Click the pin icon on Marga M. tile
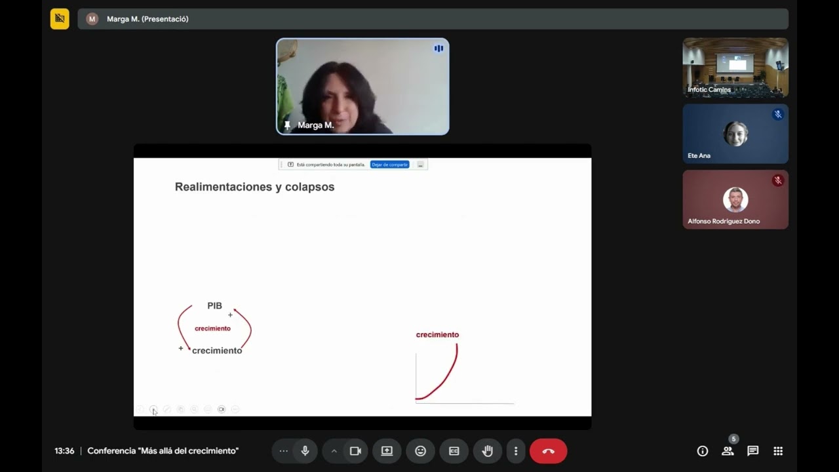This screenshot has width=839, height=472. coord(287,125)
